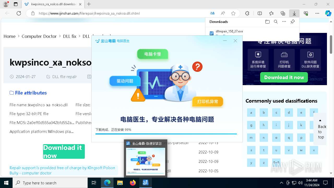The height and width of the screenshot is (188, 334).
Task: Close the kwpsinco_xa_nokso.dll tab
Action: pyautogui.click(x=80, y=4)
